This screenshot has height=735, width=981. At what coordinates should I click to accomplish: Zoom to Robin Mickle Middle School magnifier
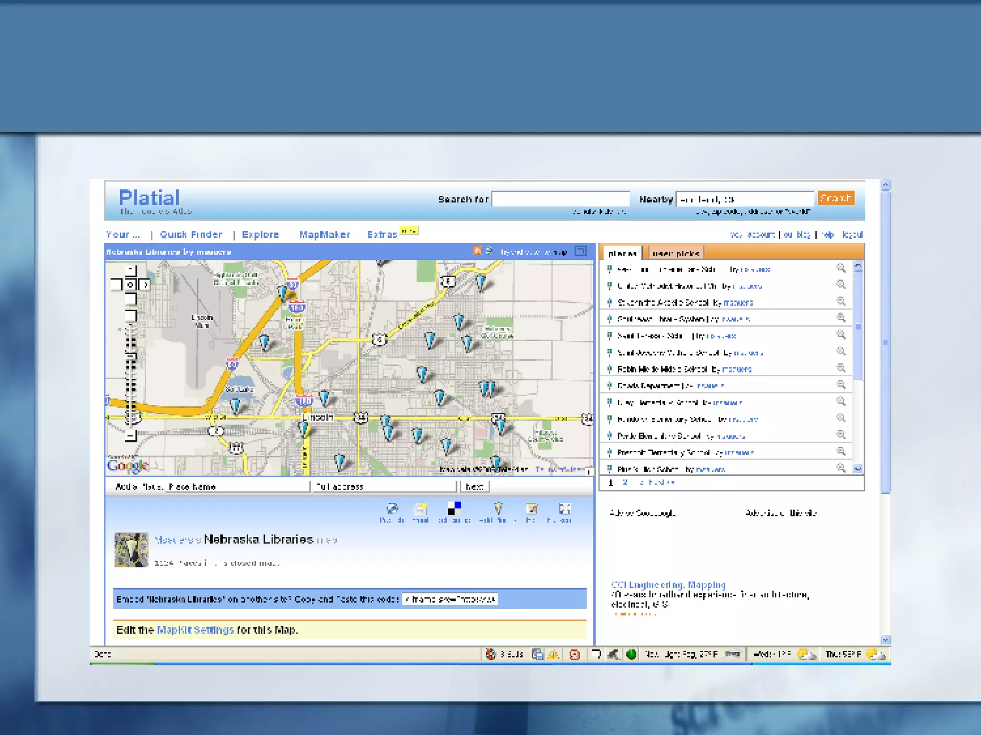point(841,368)
